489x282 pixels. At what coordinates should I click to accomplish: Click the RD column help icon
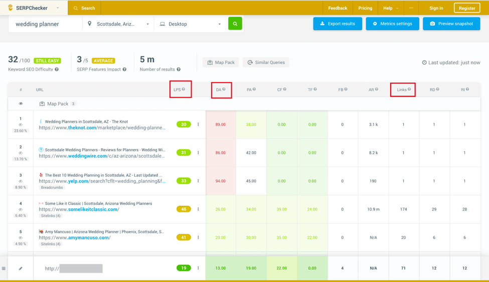437,89
